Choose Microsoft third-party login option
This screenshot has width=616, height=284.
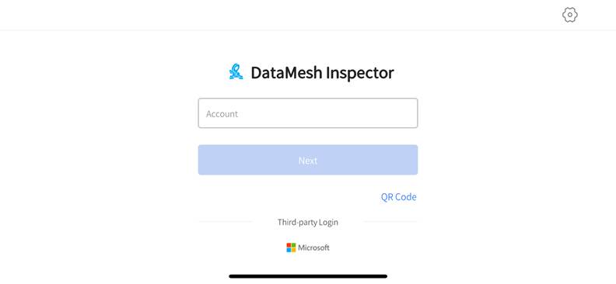coord(308,248)
